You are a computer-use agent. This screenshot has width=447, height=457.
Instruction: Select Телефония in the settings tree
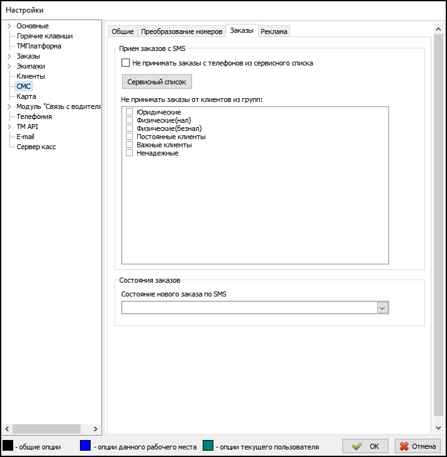[x=34, y=116]
